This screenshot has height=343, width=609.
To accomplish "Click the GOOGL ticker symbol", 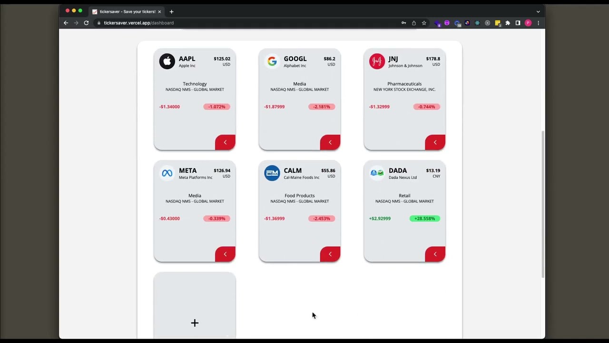I will 295,59.
